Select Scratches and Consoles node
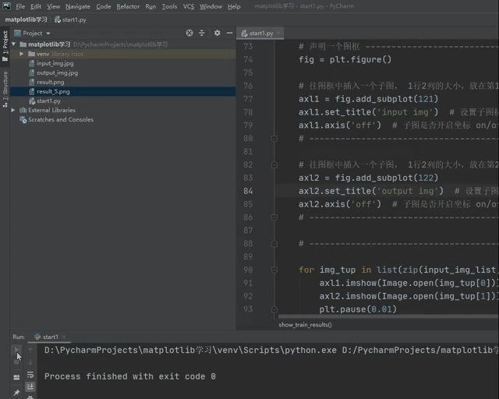Viewport: 499px width, 399px height. [x=61, y=120]
